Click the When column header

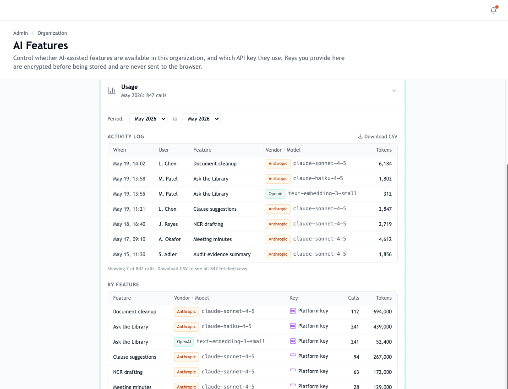120,150
